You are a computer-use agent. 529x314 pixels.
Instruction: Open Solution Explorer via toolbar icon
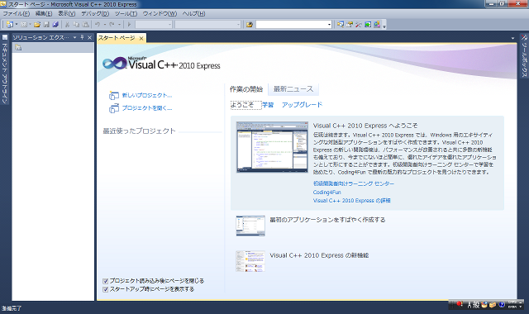click(341, 24)
